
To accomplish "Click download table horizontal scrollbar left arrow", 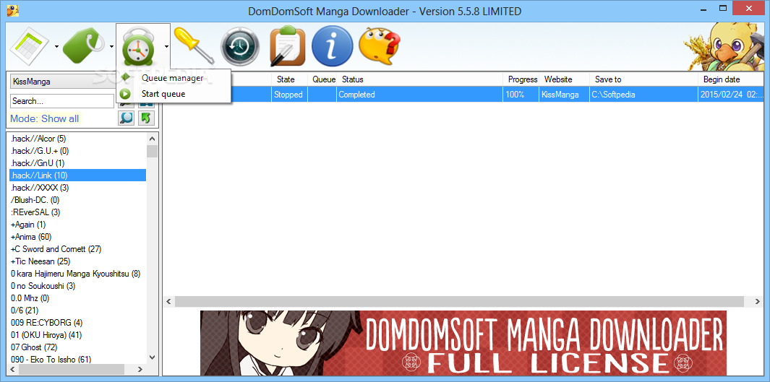I will (x=168, y=300).
